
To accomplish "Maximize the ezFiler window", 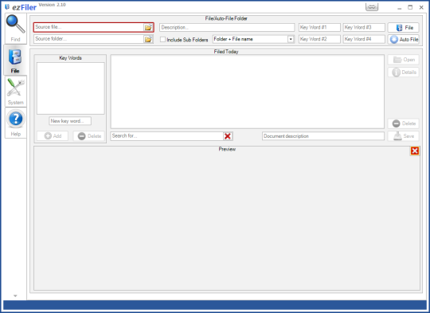I will (410, 7).
